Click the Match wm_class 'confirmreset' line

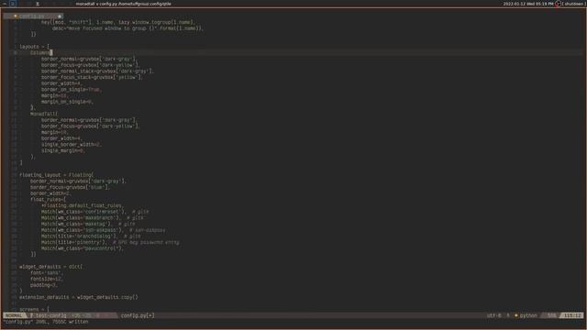tap(95, 212)
